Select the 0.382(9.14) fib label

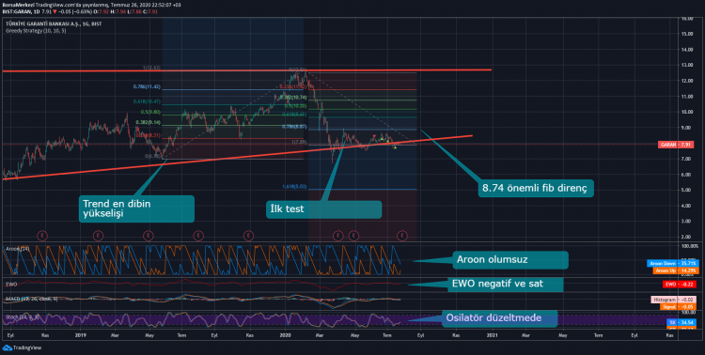[148, 123]
